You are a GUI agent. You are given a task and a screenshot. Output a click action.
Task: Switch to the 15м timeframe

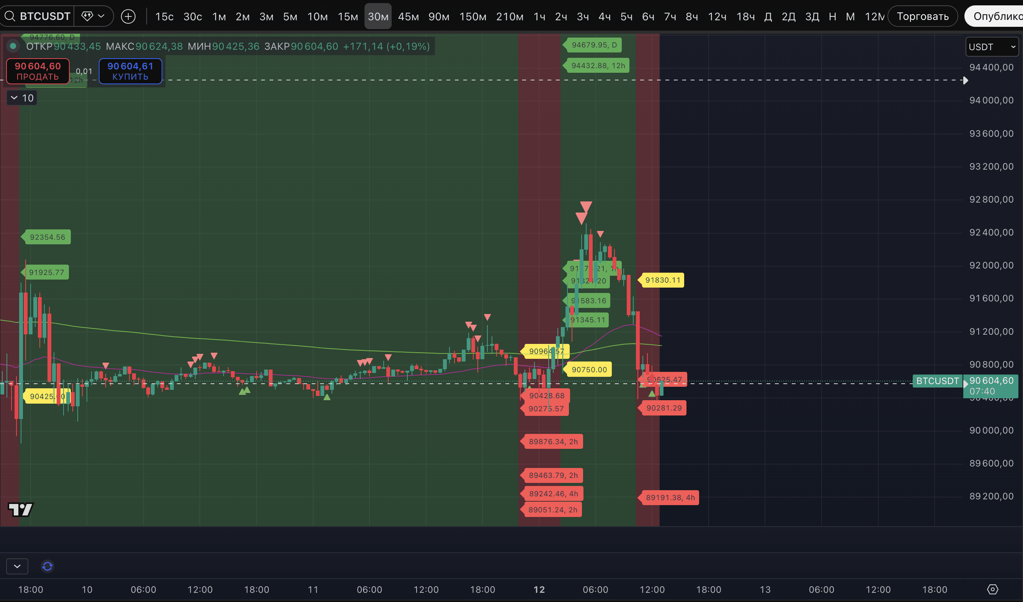[348, 16]
